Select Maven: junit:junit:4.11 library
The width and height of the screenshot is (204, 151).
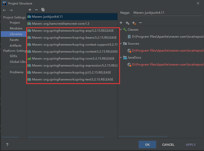[x=72, y=17]
